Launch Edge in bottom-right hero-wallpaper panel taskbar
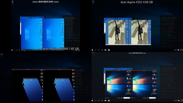 102,100
